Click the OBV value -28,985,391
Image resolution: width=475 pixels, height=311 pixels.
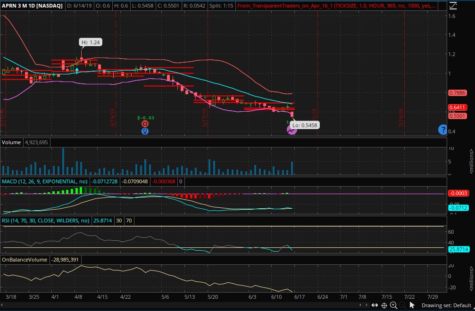pyautogui.click(x=65, y=260)
